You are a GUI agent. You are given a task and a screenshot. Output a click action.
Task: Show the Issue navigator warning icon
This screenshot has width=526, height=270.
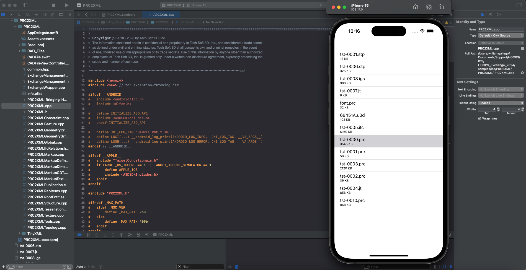point(36,14)
